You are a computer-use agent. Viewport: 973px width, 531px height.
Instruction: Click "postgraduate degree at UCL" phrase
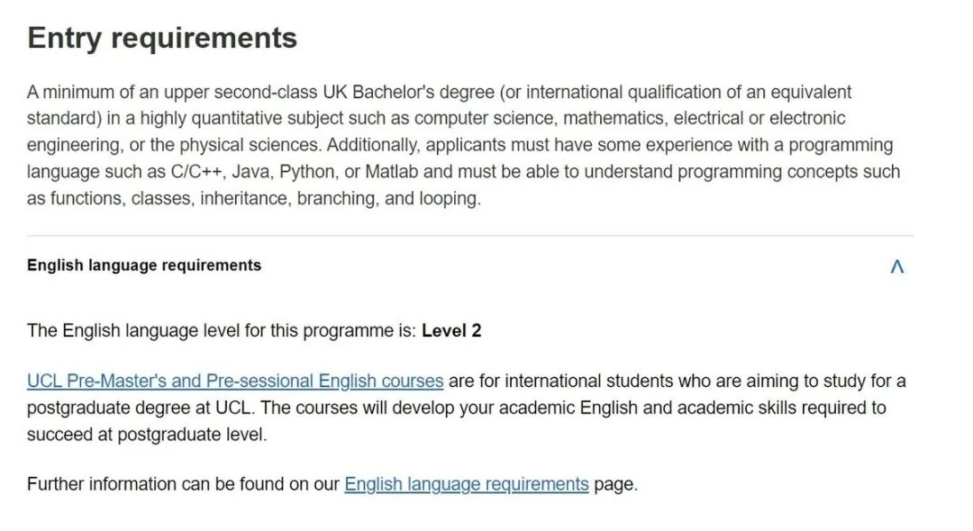click(141, 408)
